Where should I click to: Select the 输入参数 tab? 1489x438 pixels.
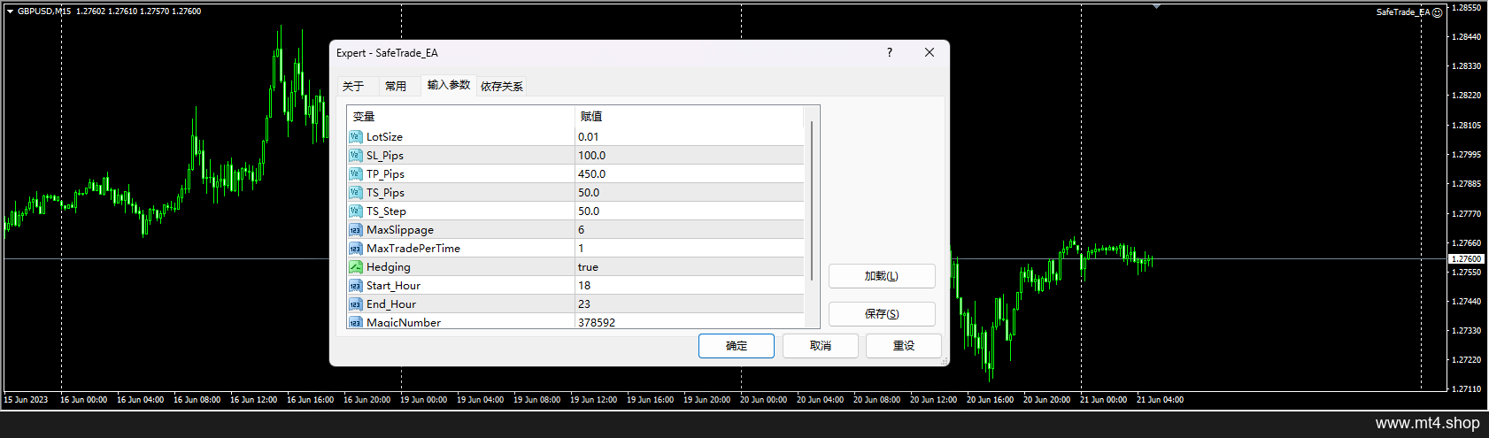tap(449, 85)
